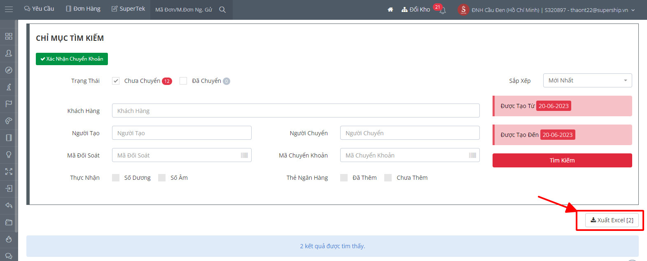Open the chess-piece sidebar icon
Viewport: 647px width, 261px height.
[x=9, y=87]
